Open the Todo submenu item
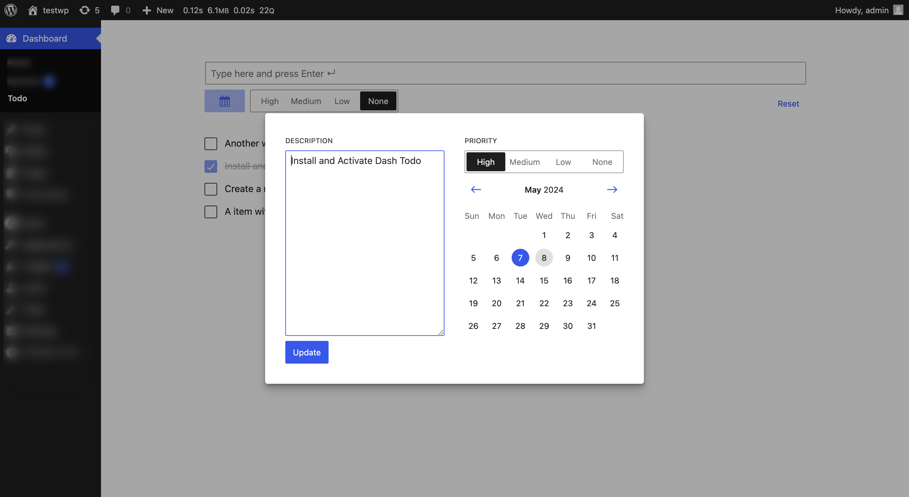 click(x=17, y=98)
